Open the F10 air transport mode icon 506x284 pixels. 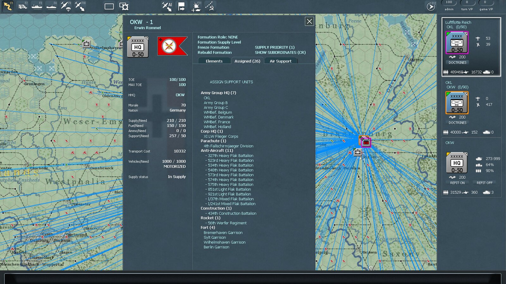click(x=80, y=6)
